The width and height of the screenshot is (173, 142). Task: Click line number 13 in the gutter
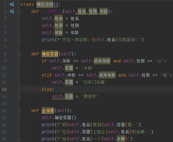click(x=4, y=90)
